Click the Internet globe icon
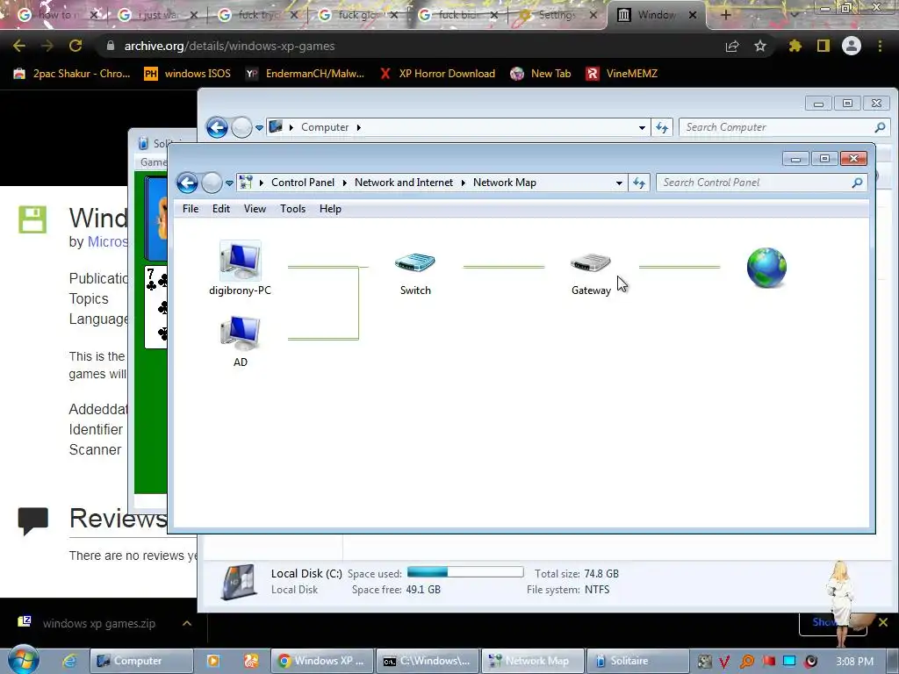 pyautogui.click(x=766, y=267)
